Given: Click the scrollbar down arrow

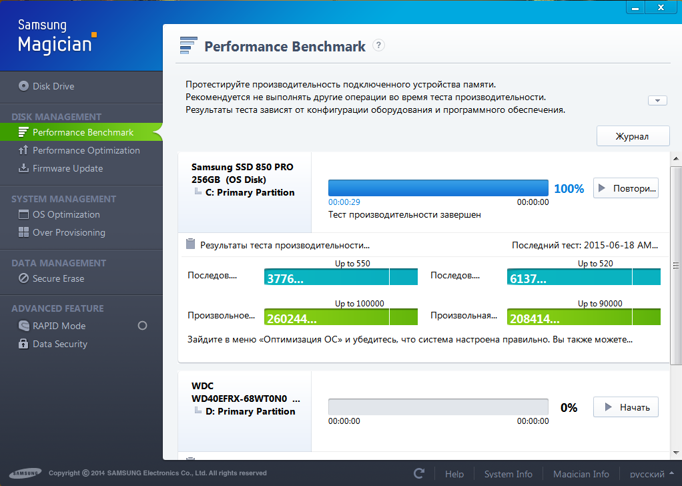Looking at the screenshot, I should coord(676,453).
